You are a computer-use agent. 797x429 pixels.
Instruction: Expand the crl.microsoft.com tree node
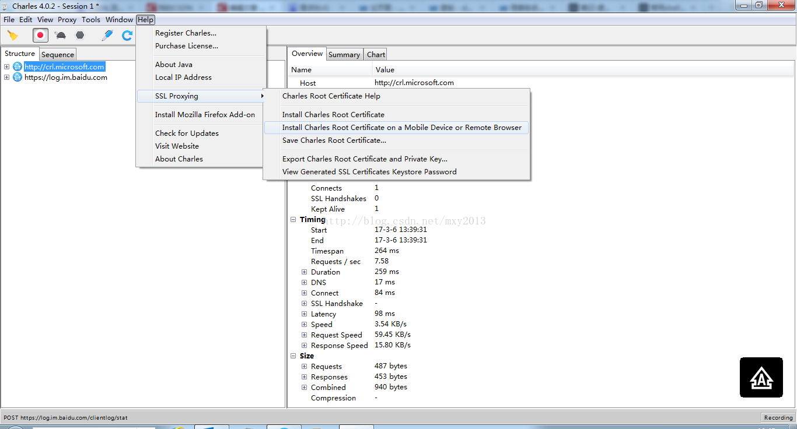point(6,67)
